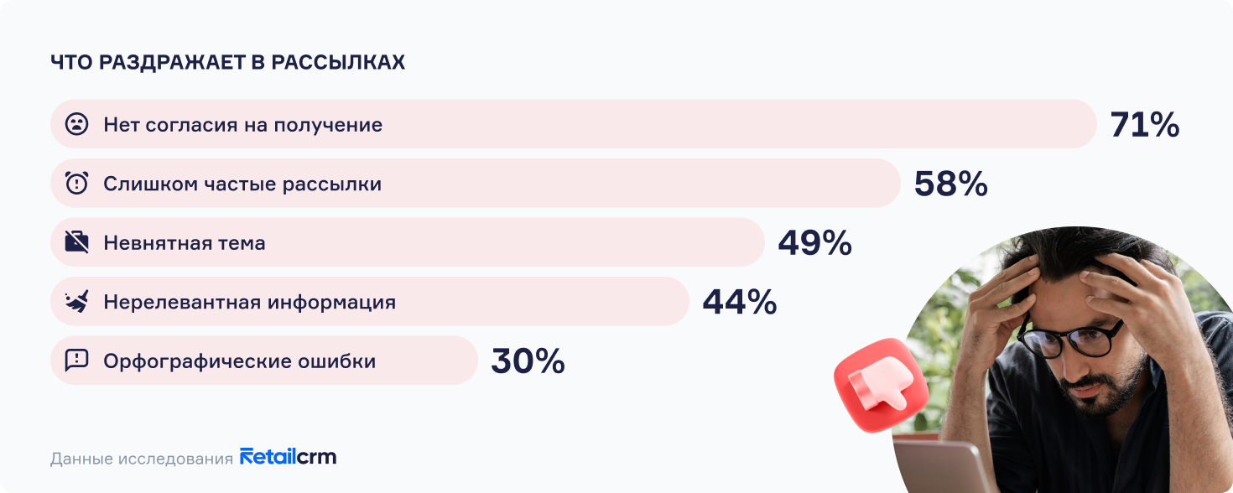Select the 'Орфографические ошибки' label
Screen dimensions: 1233x493
pyautogui.click(x=239, y=361)
